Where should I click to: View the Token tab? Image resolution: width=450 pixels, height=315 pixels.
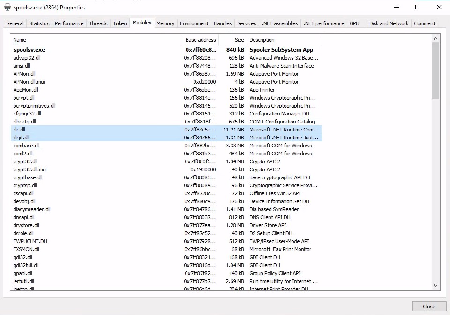119,23
